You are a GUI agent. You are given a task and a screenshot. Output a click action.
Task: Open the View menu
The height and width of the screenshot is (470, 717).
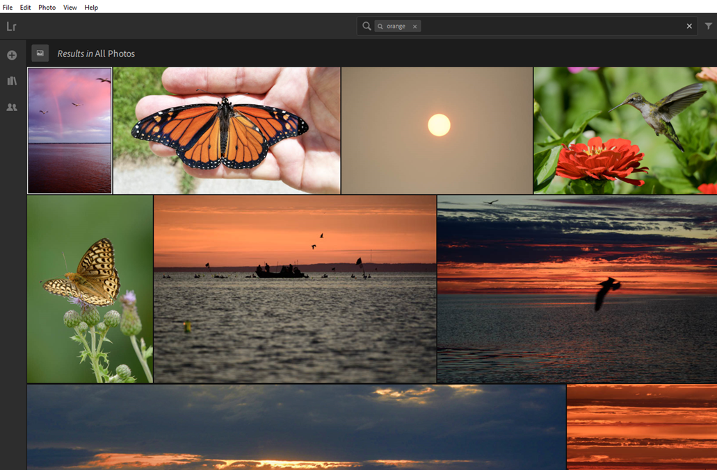[70, 8]
